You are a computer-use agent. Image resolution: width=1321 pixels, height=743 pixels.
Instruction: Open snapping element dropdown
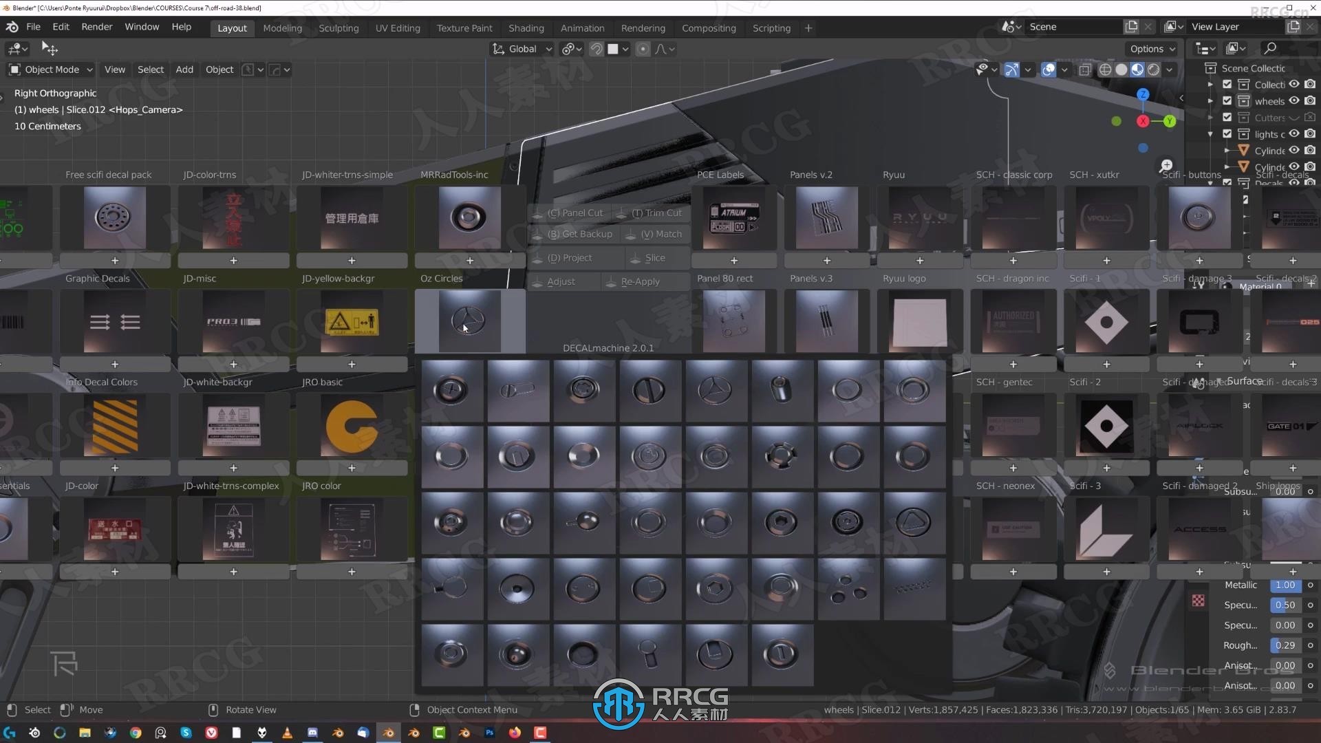pyautogui.click(x=619, y=49)
